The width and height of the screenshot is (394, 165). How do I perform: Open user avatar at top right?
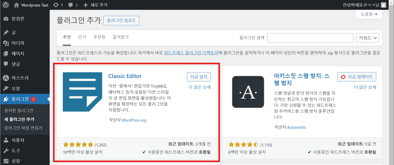pos(384,5)
